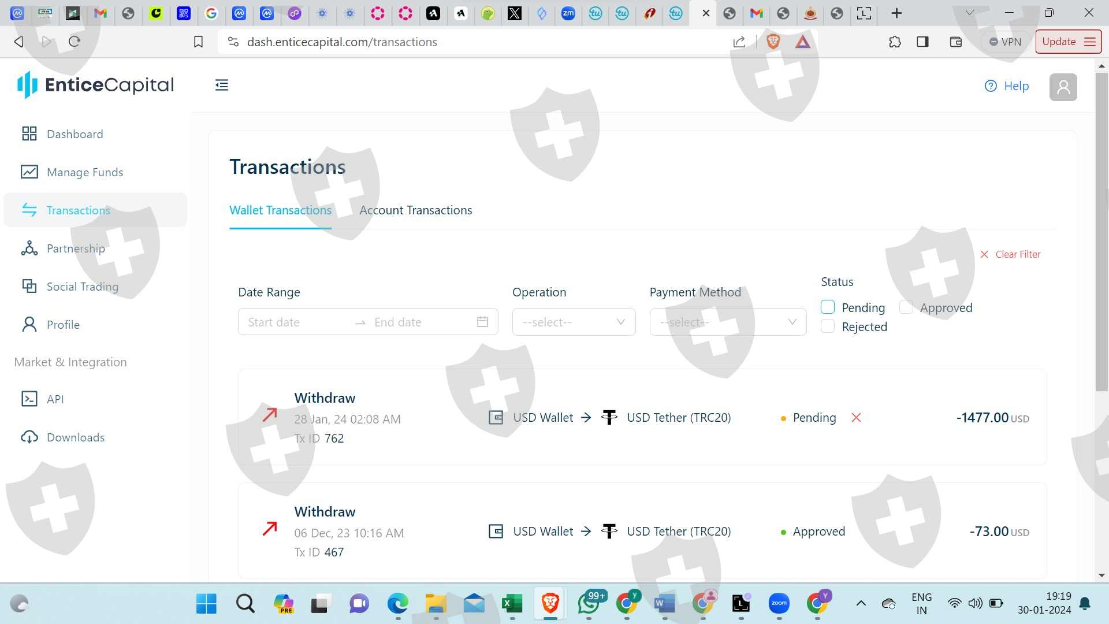Open the browser wallet icon
The height and width of the screenshot is (624, 1109).
pyautogui.click(x=955, y=42)
